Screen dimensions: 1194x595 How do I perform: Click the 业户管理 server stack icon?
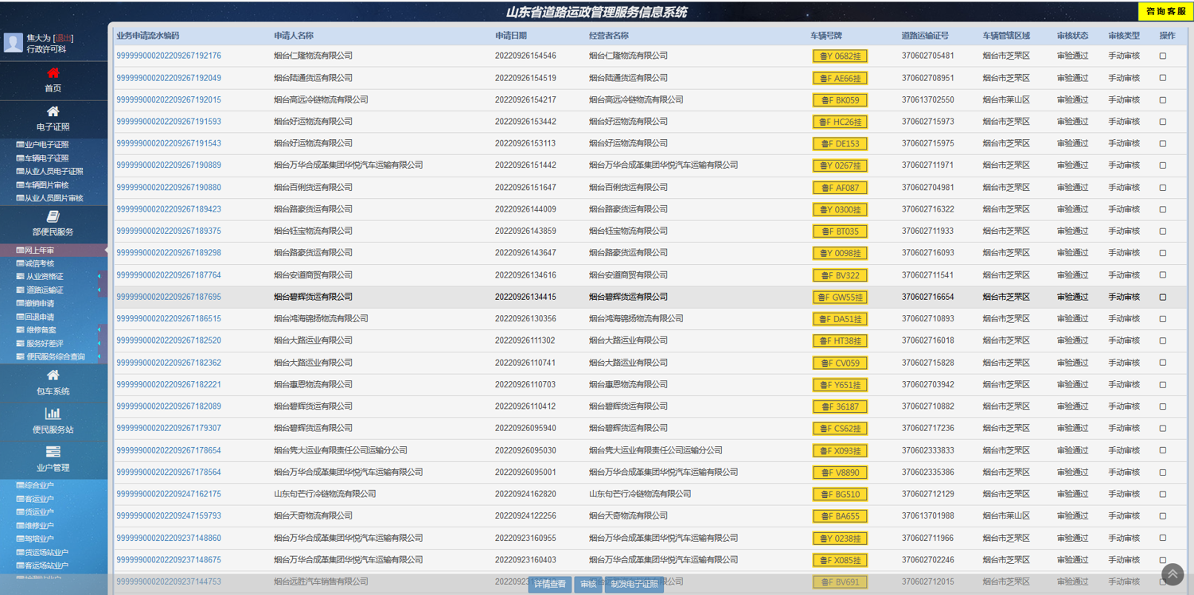[53, 452]
